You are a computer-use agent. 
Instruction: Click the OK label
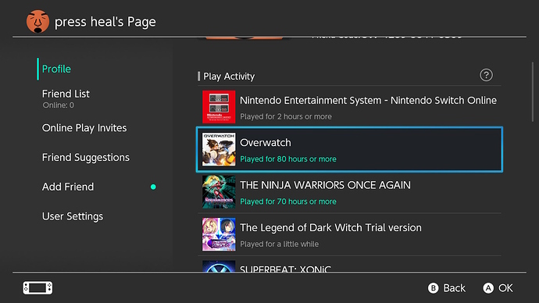pos(505,288)
